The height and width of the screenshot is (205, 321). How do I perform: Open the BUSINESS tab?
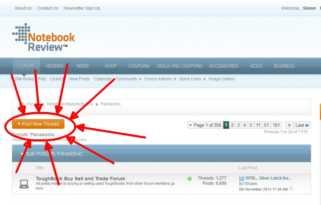[x=284, y=66]
